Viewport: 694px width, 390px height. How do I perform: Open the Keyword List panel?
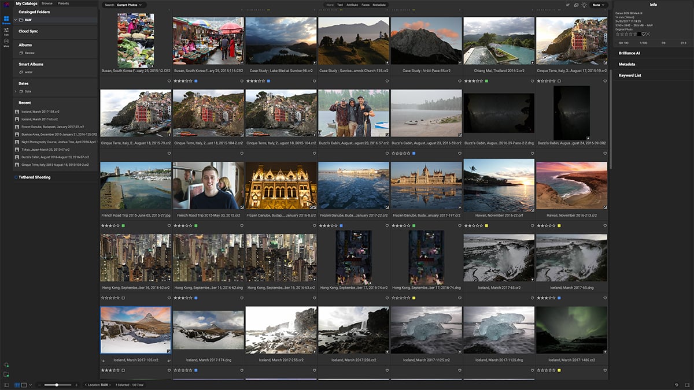(x=631, y=75)
